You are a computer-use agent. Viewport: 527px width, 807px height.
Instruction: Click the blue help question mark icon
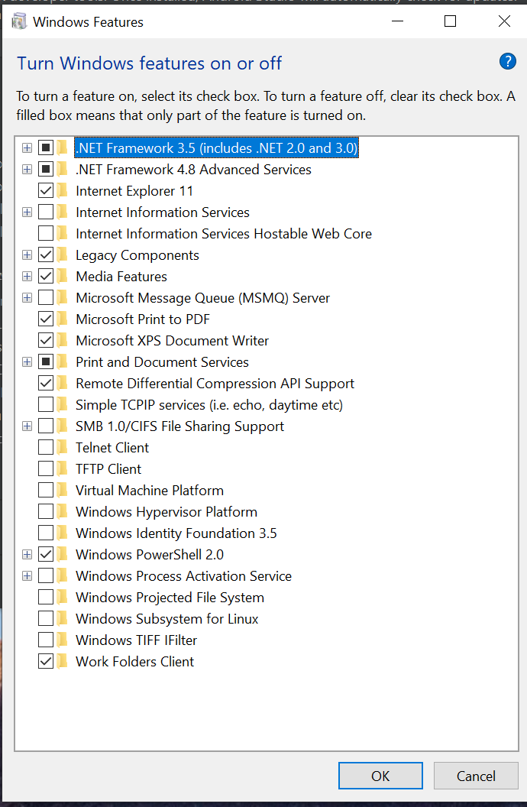point(508,62)
